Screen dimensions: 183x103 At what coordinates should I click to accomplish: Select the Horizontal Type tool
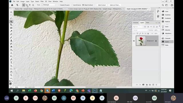pyautogui.click(x=11, y=63)
